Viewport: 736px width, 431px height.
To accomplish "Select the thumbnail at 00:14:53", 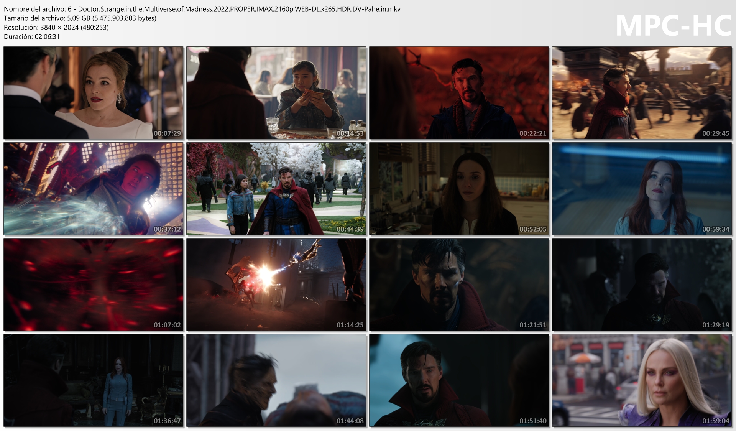I will click(276, 93).
